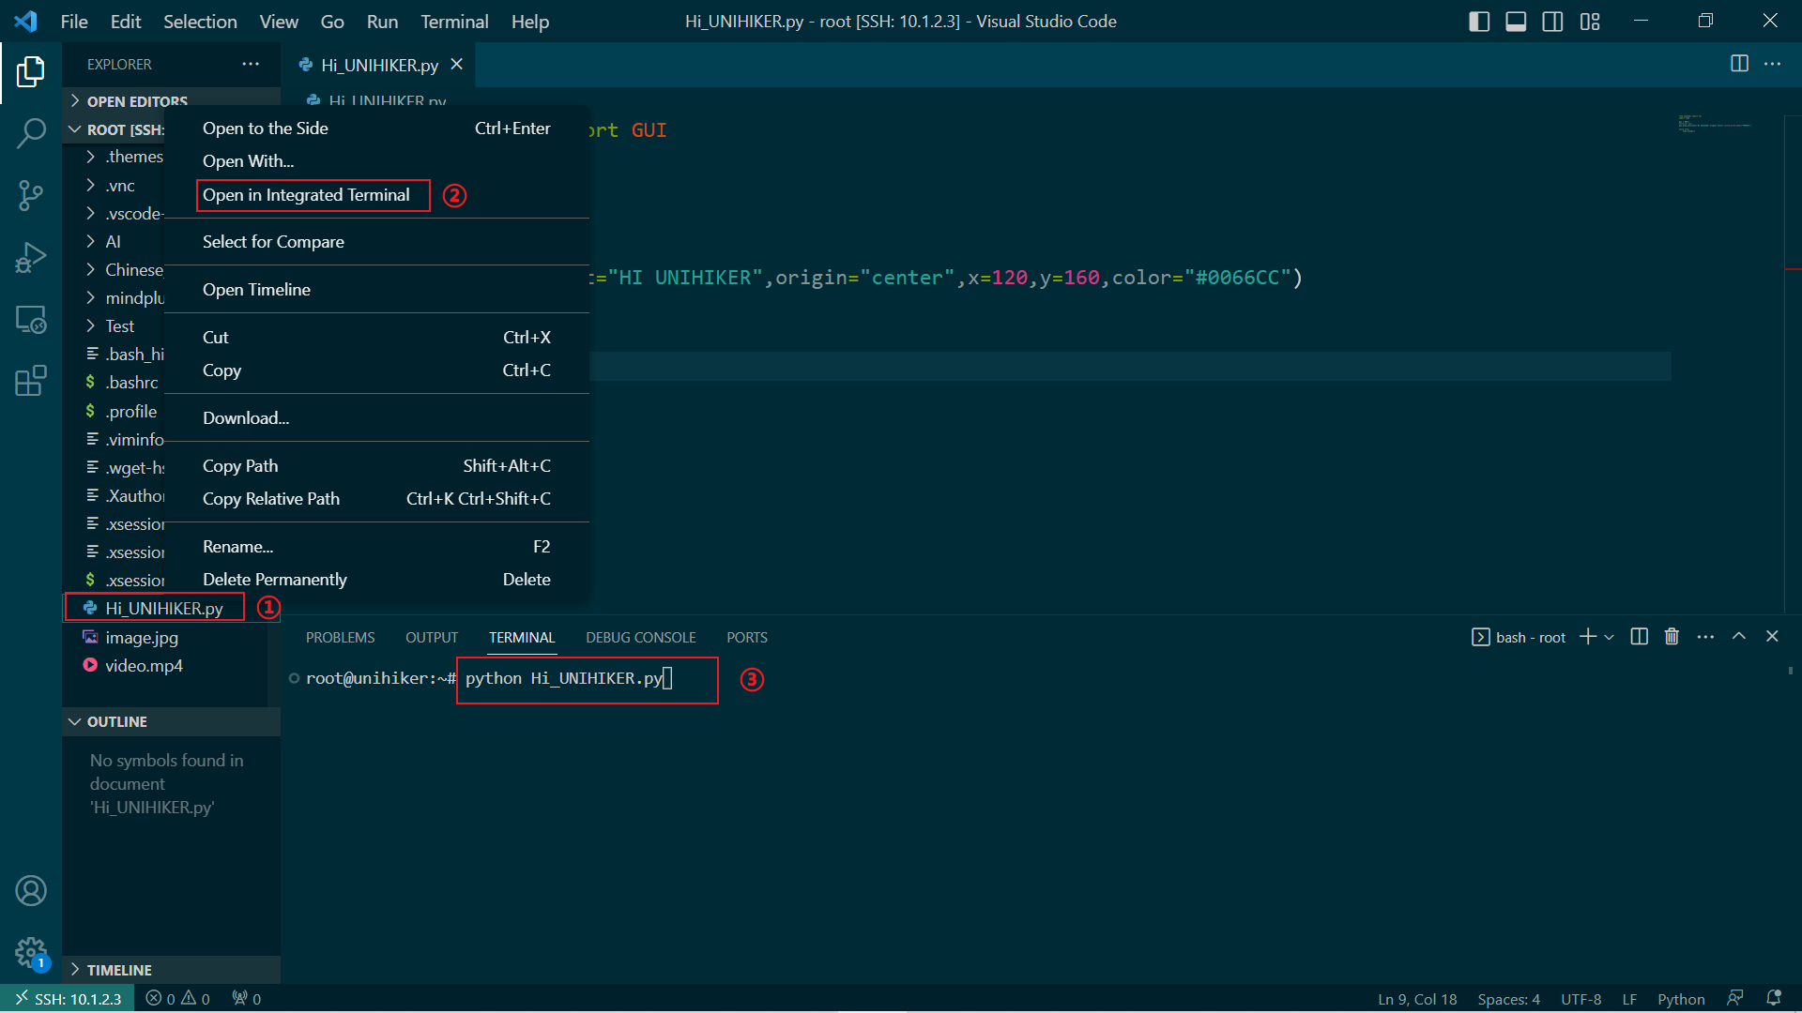Open Manage settings gear

tap(31, 953)
